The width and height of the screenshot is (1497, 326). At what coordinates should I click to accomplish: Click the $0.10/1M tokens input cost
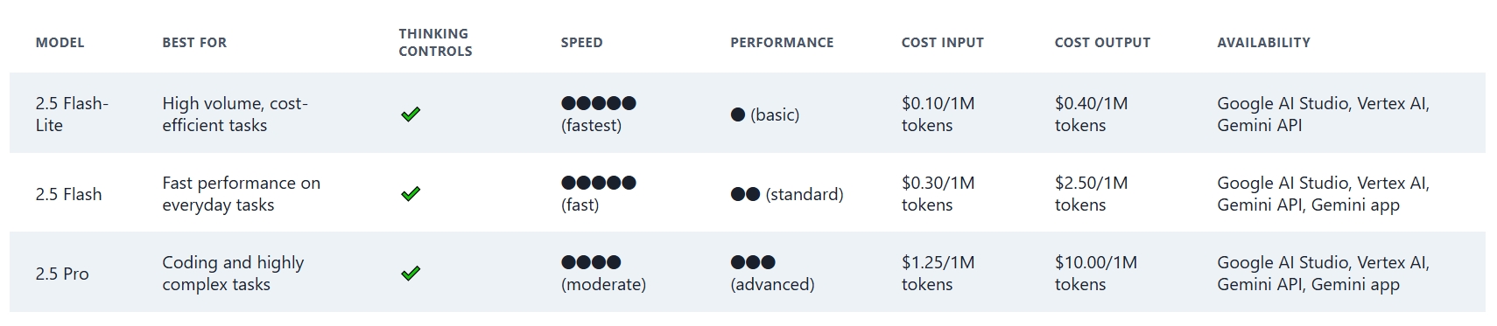(938, 114)
